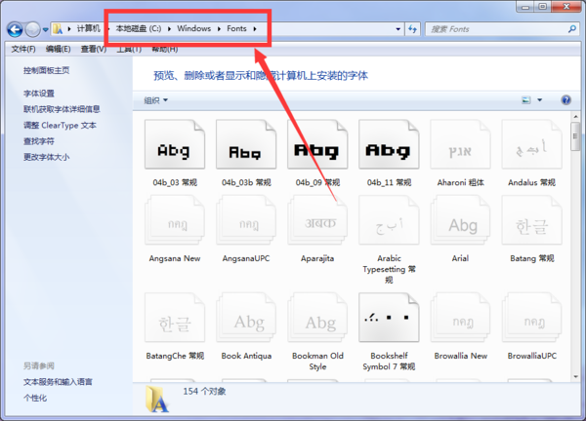Expand the arrow after Fonts breadcrumb
This screenshot has height=421, width=586.
[x=255, y=28]
